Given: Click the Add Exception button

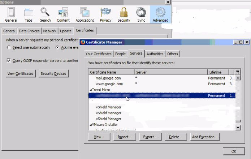Looking at the screenshot, I should (205, 137).
